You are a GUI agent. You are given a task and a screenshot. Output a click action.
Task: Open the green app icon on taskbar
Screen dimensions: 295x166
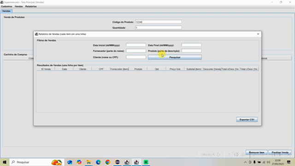146,162
